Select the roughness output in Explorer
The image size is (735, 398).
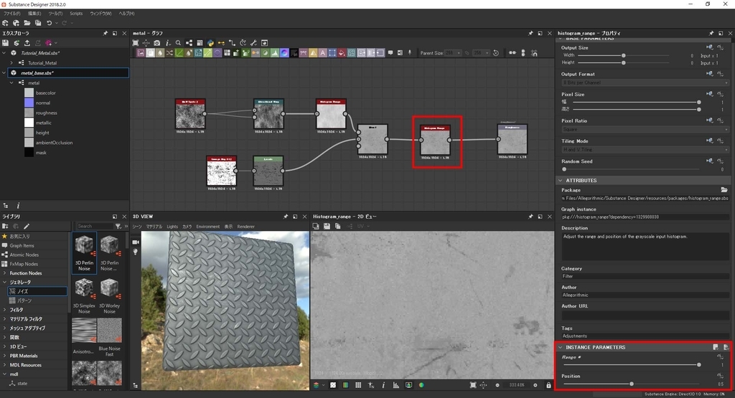click(x=47, y=113)
